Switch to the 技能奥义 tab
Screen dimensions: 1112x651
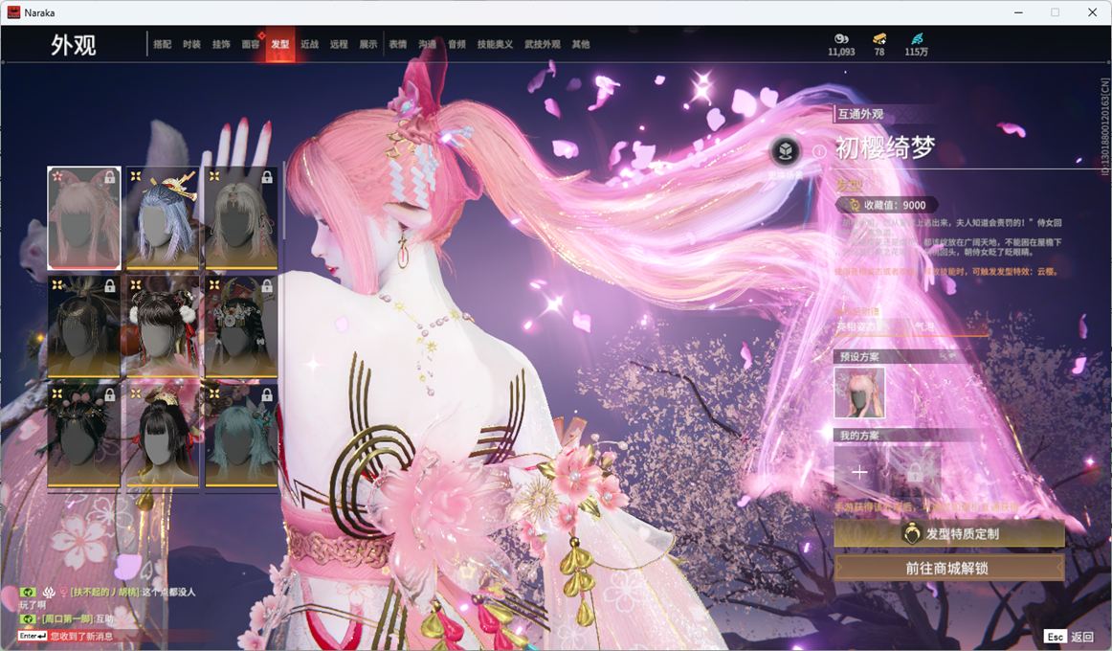pyautogui.click(x=495, y=44)
